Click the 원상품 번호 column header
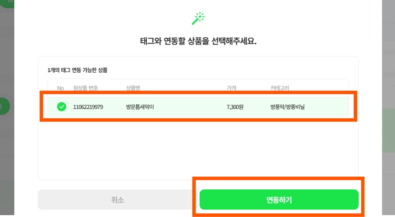Viewport: 395px width, 217px height. click(86, 88)
